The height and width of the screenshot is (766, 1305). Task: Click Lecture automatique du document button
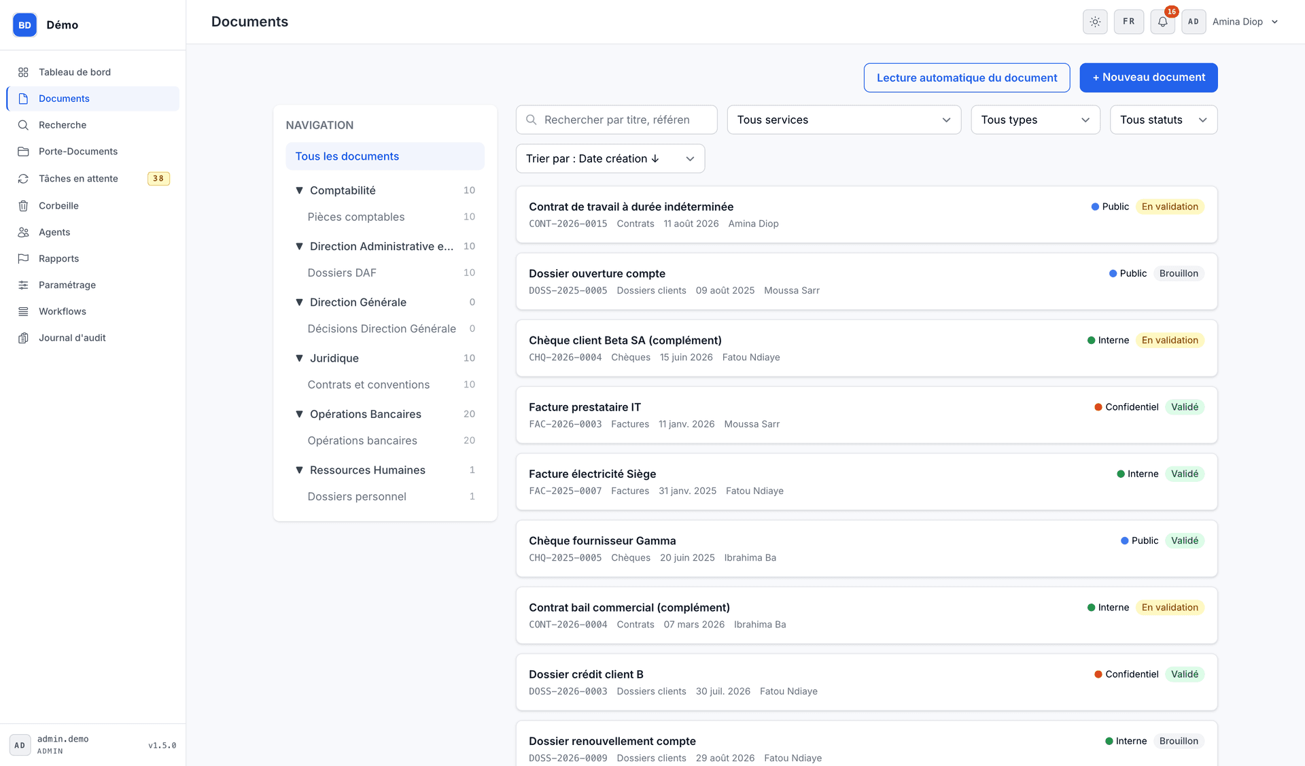[x=967, y=77]
